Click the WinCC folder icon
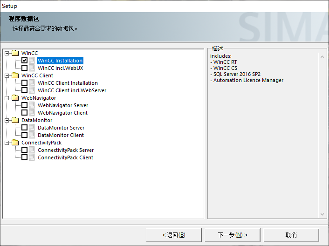329x246 pixels. point(15,53)
